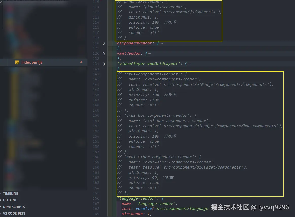
Task: Expand the VS CODE PETS panel section
Action: point(14,214)
